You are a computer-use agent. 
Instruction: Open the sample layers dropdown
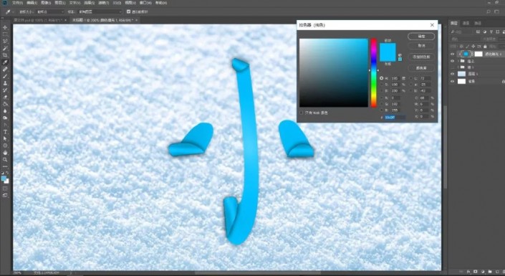point(100,11)
